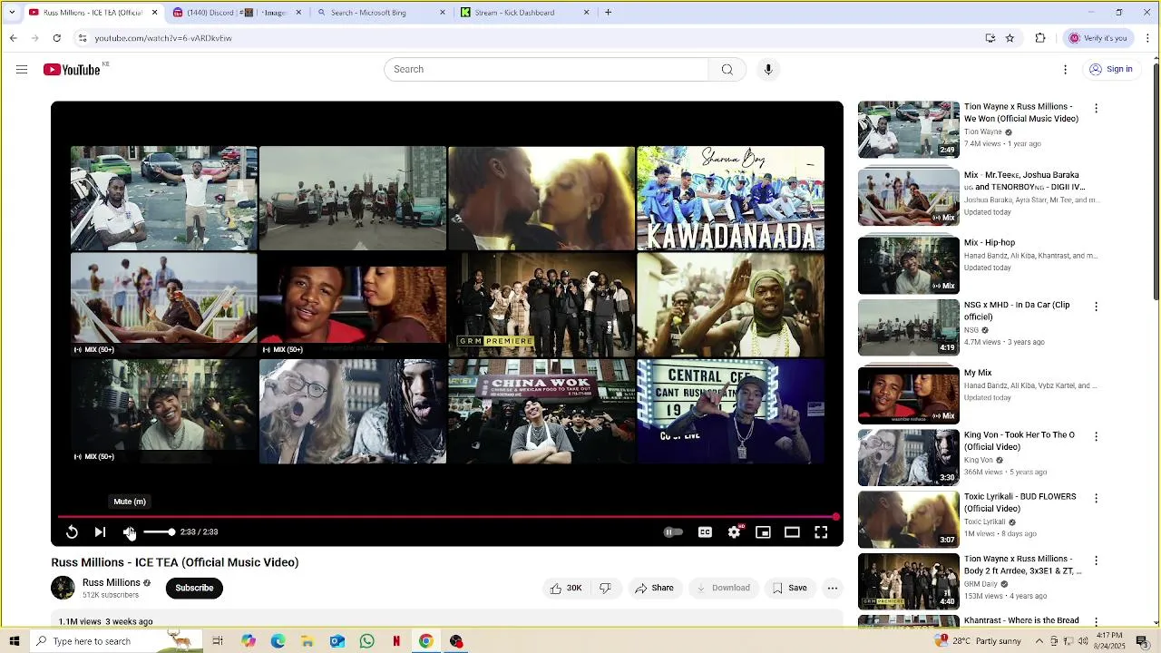Replay the video
The image size is (1161, 653).
pyautogui.click(x=72, y=532)
